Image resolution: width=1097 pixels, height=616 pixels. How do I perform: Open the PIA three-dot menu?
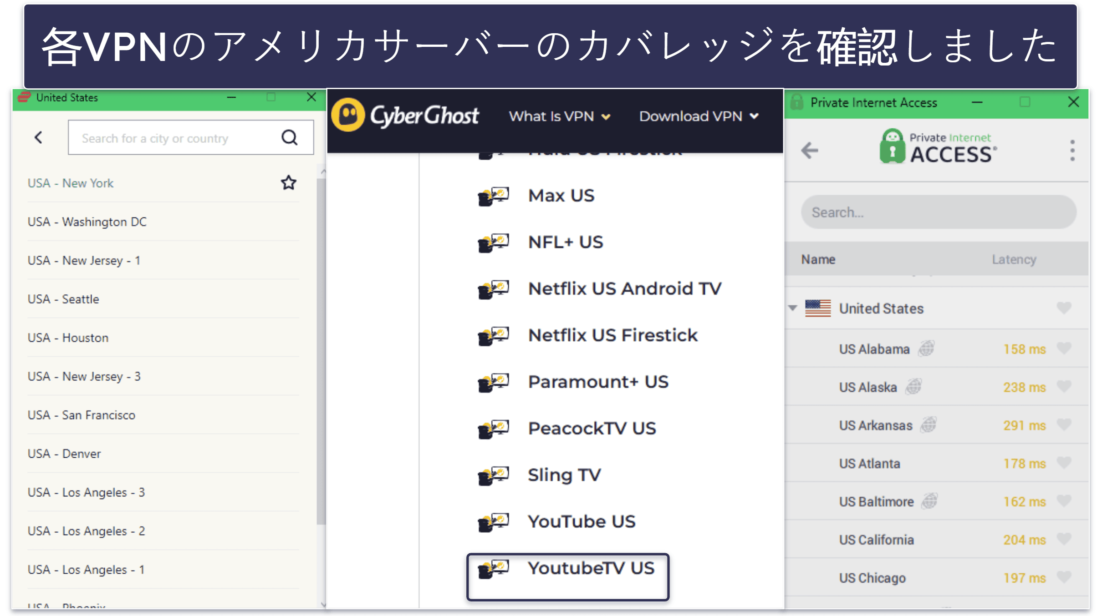pyautogui.click(x=1073, y=151)
